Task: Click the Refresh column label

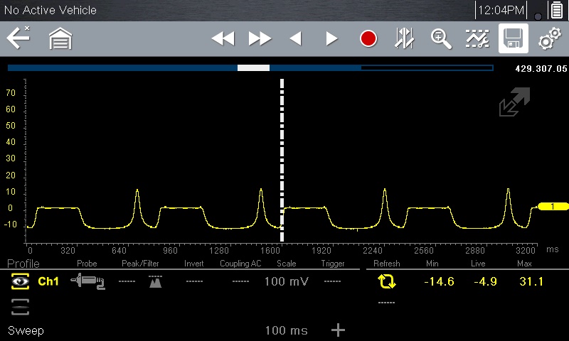Action: [386, 264]
